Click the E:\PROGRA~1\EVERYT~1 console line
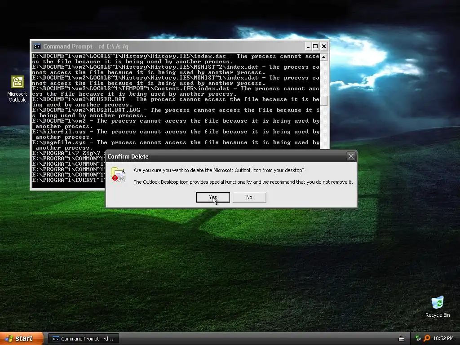Image resolution: width=460 pixels, height=345 pixels. 68,180
